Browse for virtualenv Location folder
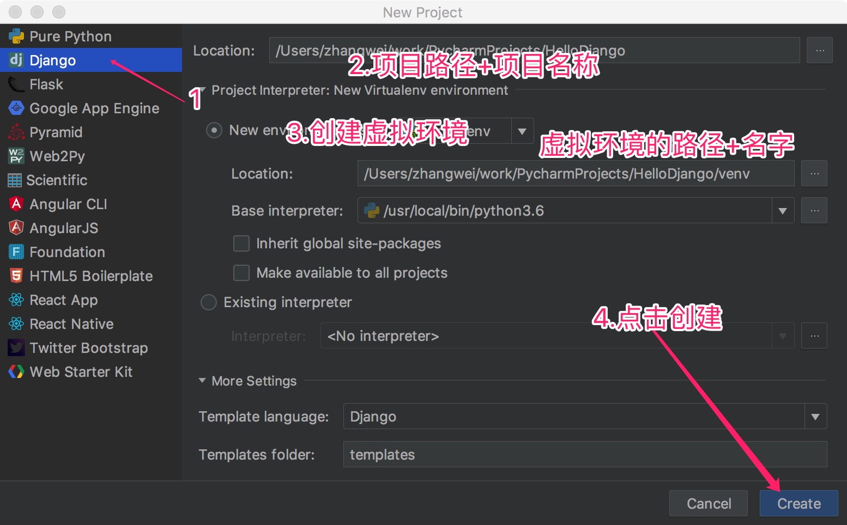 pos(815,174)
